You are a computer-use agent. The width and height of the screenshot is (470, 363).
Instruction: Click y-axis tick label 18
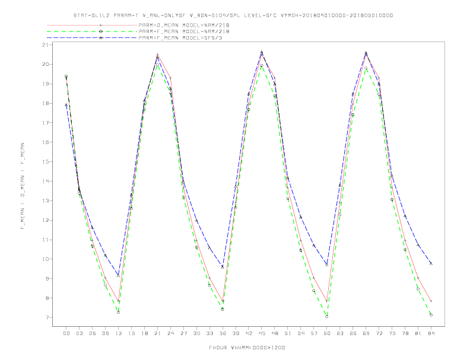click(46, 103)
